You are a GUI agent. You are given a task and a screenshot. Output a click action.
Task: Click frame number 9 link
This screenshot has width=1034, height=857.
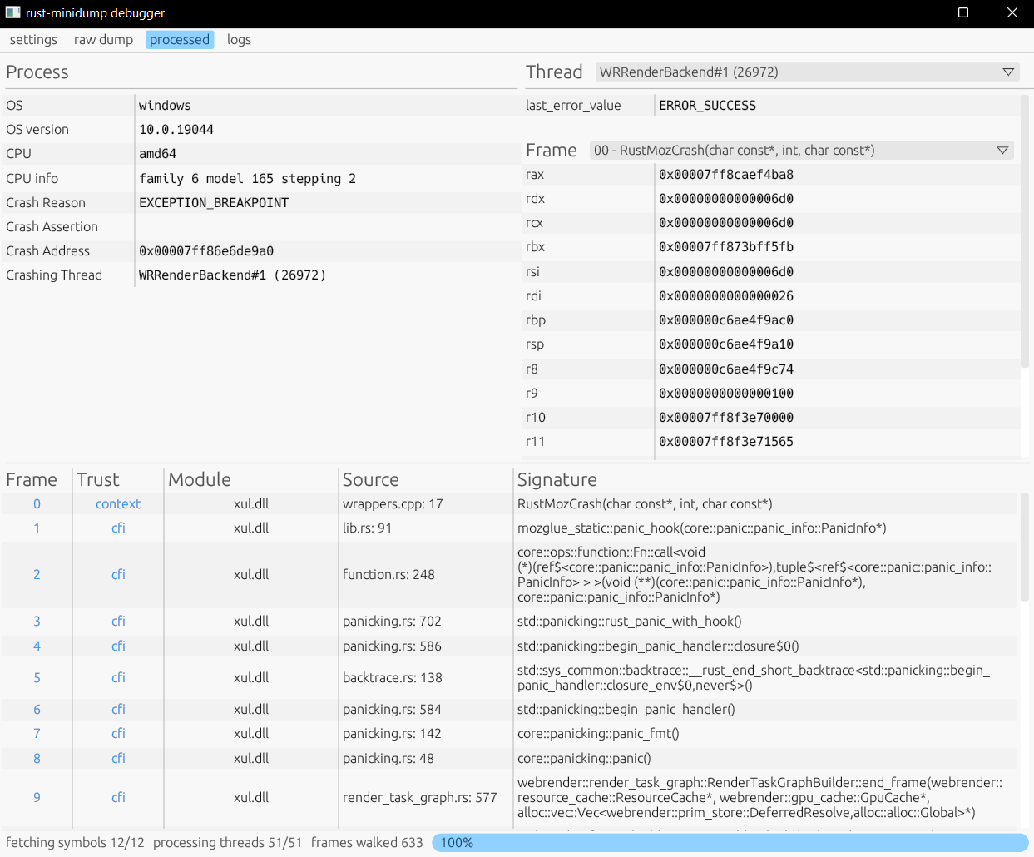point(37,798)
